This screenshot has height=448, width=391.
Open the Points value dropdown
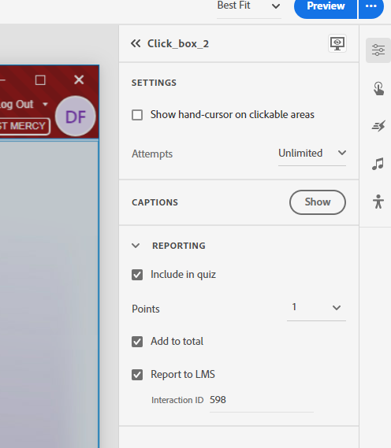(x=316, y=309)
